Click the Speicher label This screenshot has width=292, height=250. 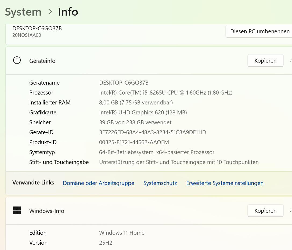(40, 122)
